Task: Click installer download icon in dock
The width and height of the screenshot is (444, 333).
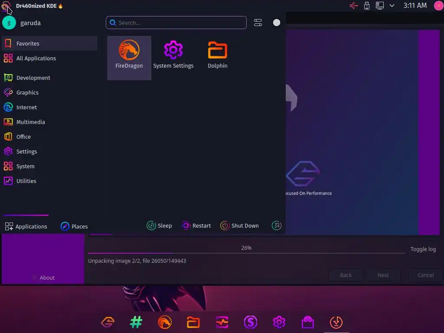Action: [x=336, y=322]
